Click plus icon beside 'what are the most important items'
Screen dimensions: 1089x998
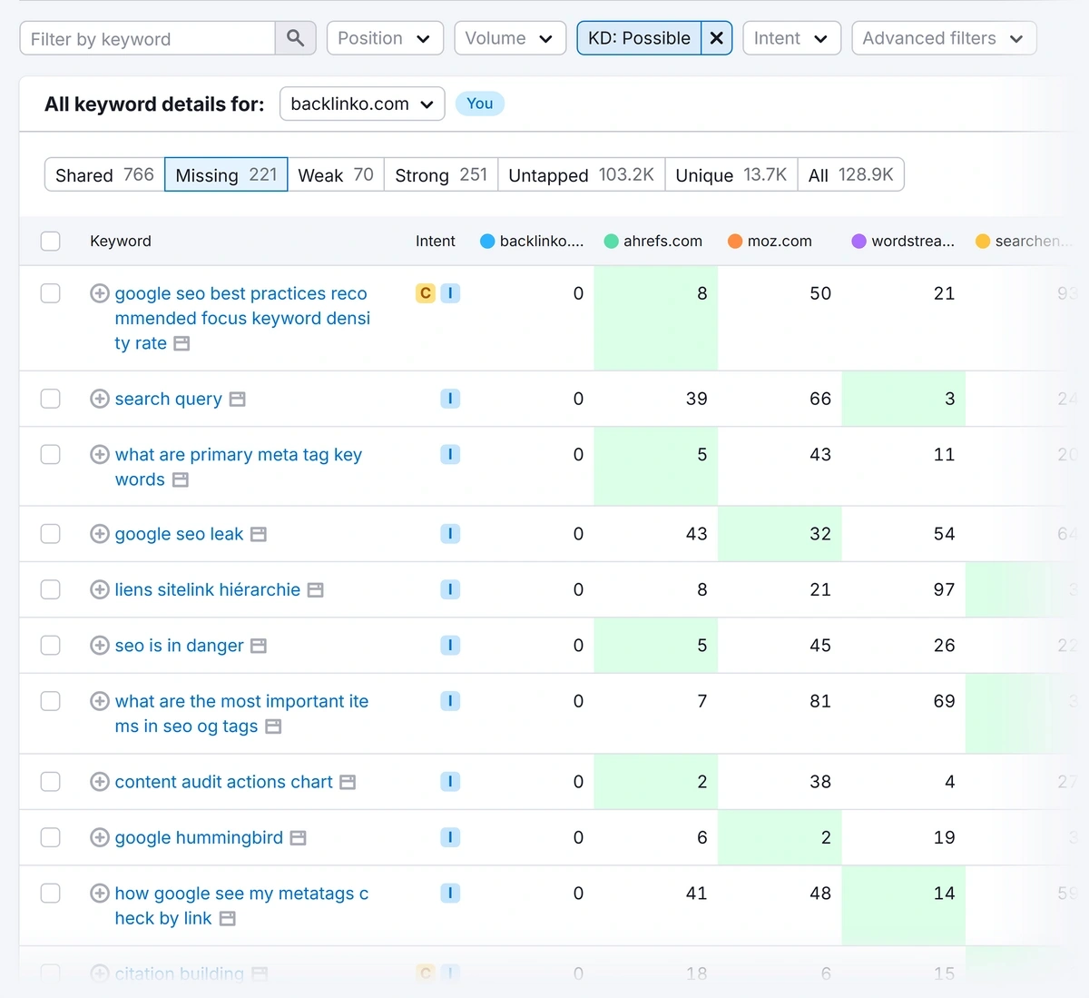pyautogui.click(x=100, y=701)
